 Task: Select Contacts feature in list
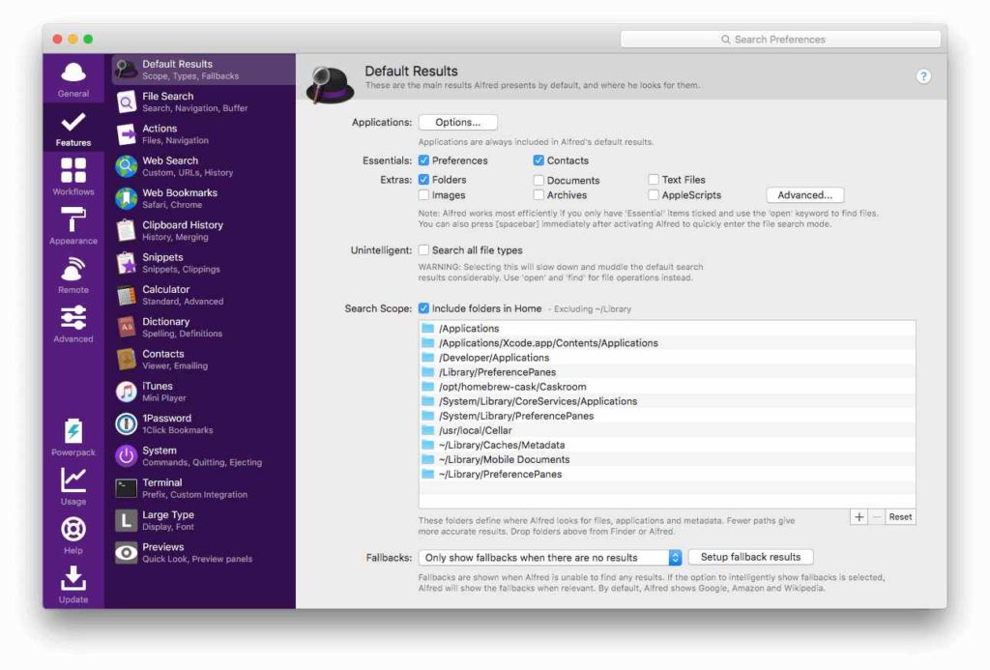[x=203, y=360]
